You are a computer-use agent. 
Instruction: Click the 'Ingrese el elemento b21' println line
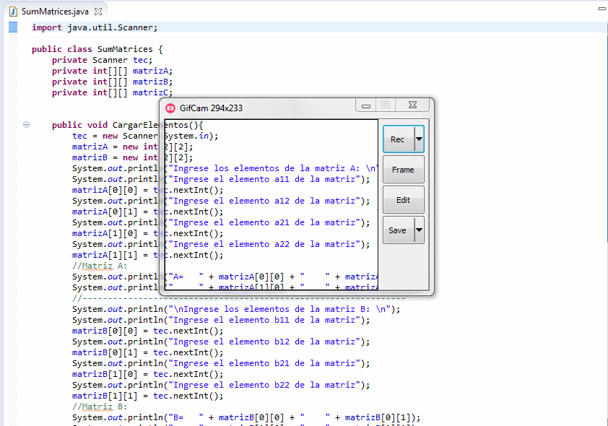(221, 364)
